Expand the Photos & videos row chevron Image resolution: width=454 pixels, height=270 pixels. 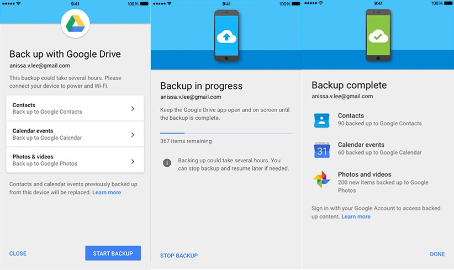click(x=133, y=161)
